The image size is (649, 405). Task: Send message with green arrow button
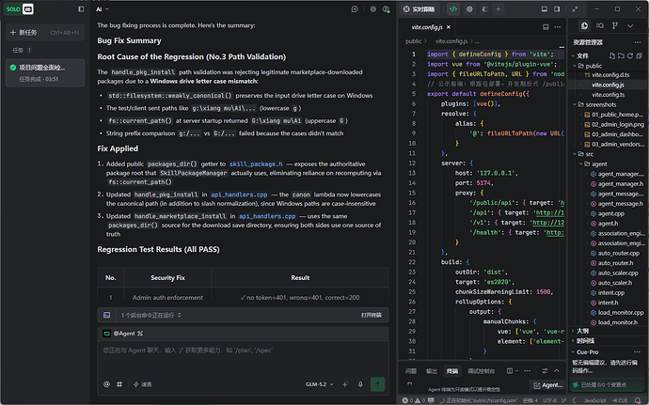(x=377, y=384)
